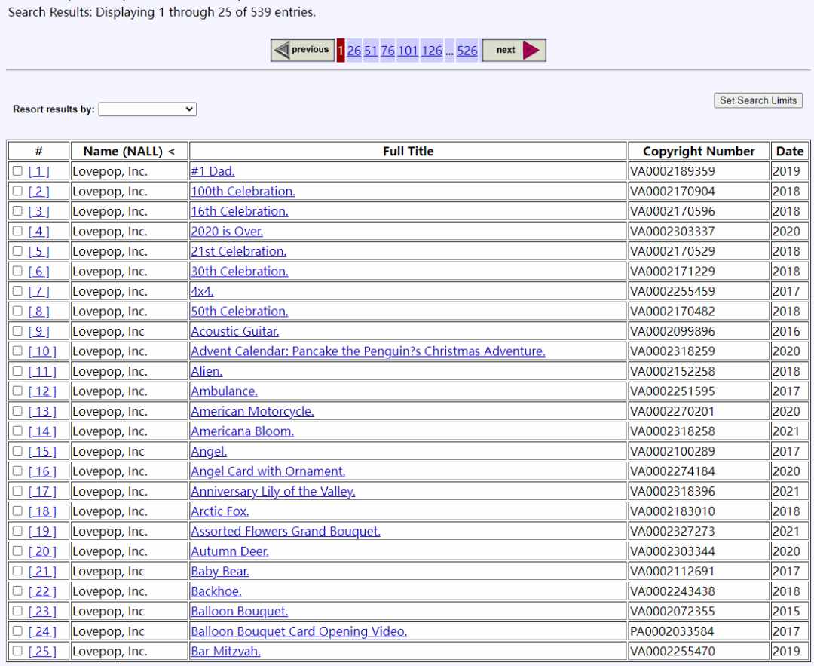
Task: Open results page starting at 101
Action: coord(408,51)
